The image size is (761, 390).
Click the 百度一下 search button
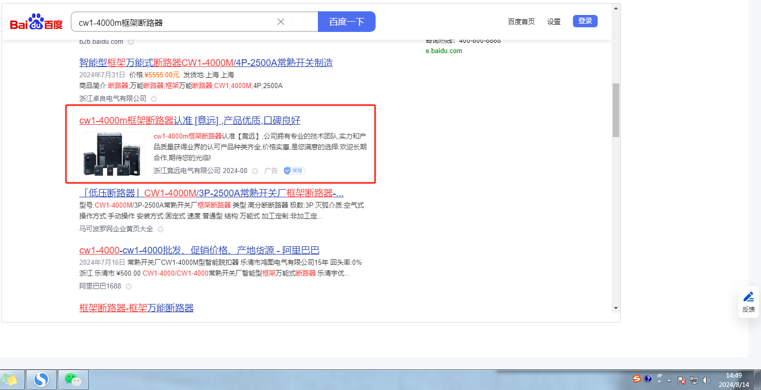coord(347,22)
